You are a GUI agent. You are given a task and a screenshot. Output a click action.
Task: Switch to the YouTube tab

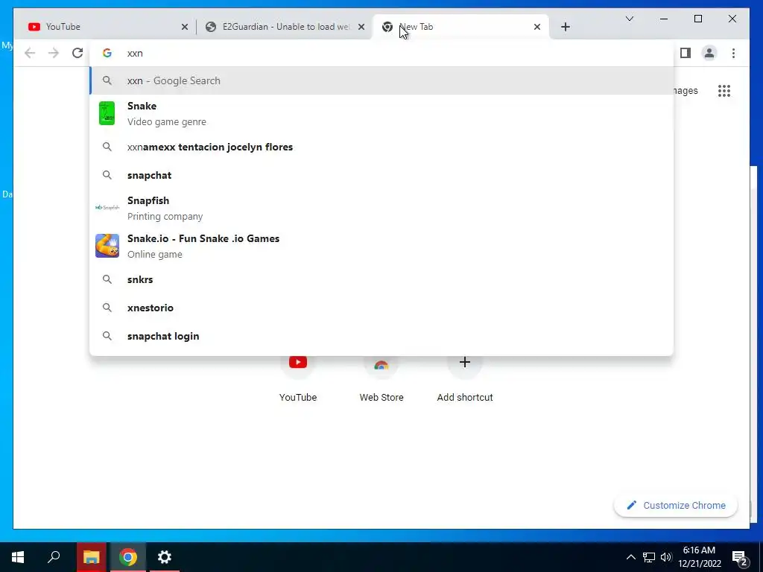107,27
